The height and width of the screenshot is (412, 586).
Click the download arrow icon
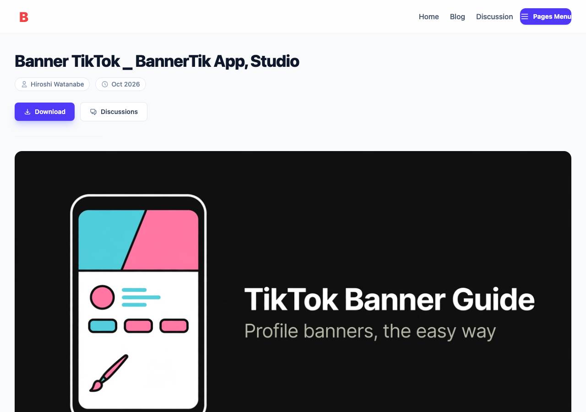pyautogui.click(x=27, y=112)
